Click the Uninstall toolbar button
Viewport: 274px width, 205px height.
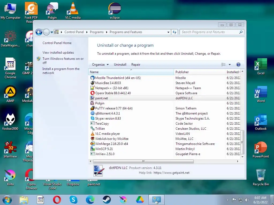(x=120, y=65)
